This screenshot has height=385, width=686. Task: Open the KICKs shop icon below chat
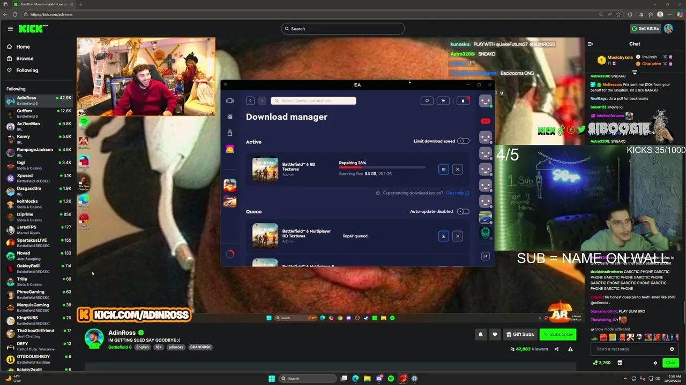[x=620, y=363]
